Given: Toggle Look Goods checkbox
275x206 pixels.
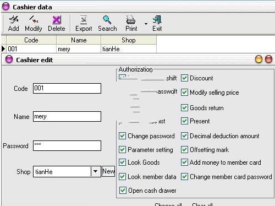Looking at the screenshot, I should click(122, 162).
